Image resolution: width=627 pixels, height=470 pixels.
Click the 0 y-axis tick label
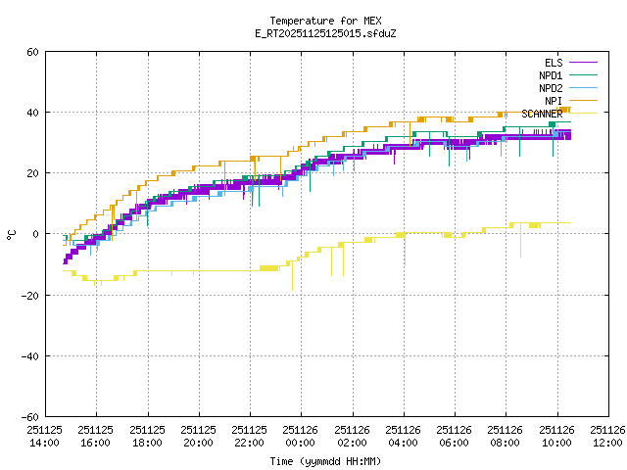coord(35,234)
